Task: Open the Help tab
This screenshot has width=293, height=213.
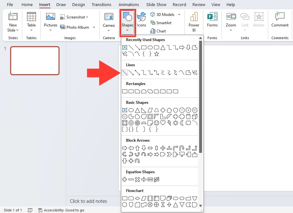Action: [x=231, y=5]
